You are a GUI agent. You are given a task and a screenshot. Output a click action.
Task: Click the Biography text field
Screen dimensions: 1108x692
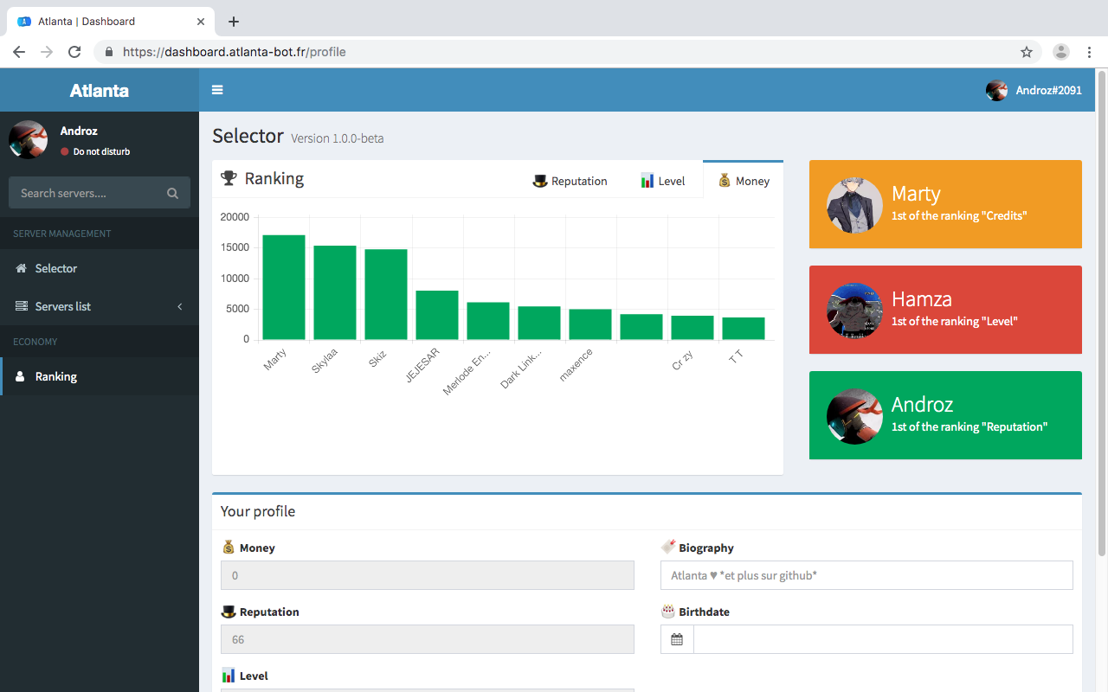pos(866,575)
